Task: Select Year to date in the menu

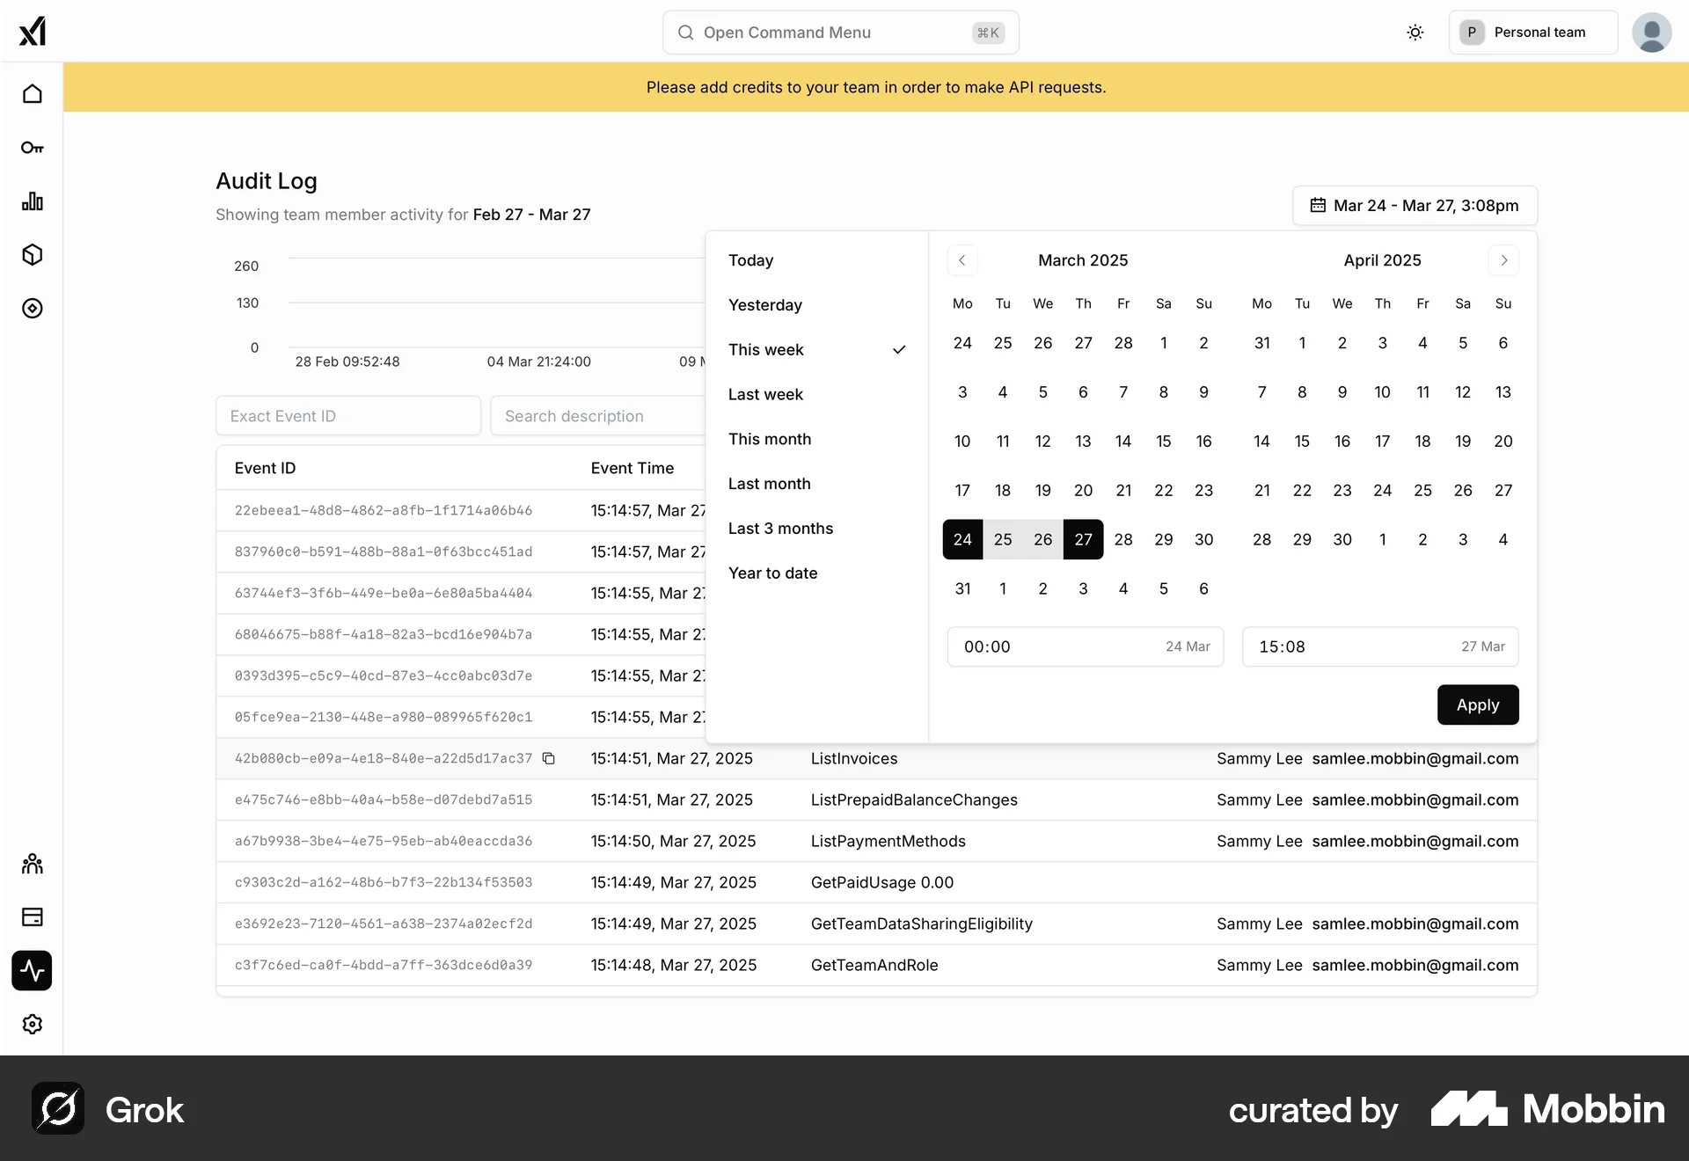Action: coord(772,573)
